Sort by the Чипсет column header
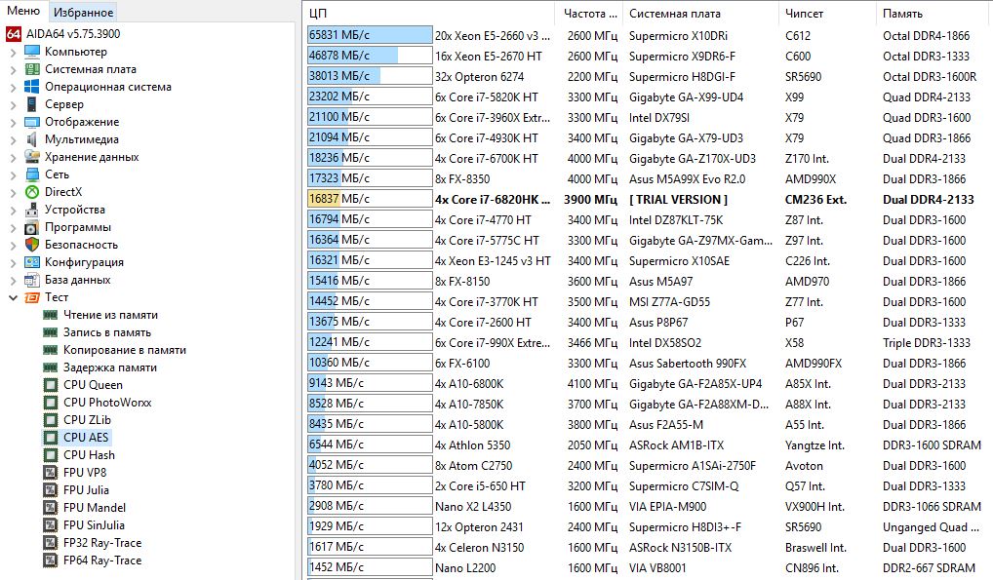Screen dimensions: 993x580 pyautogui.click(x=826, y=14)
